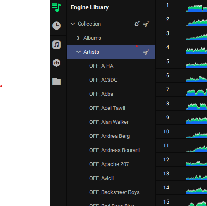
Task: Expand the Albums node
Action: pos(78,38)
